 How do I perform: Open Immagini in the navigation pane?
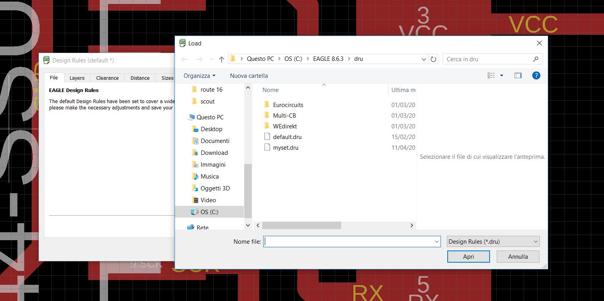[x=213, y=165]
